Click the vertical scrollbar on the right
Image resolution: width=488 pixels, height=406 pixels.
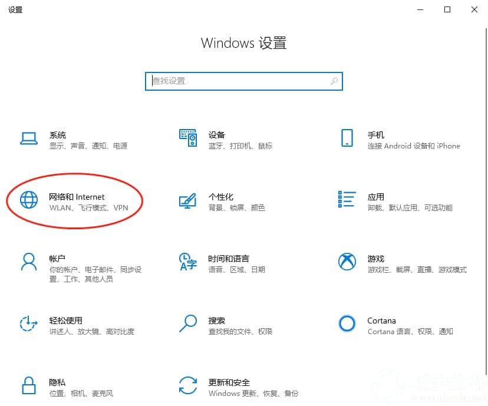coord(486,202)
